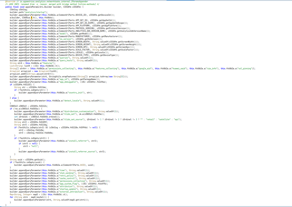Click the "external_attribution" string literal

coord(71,192)
